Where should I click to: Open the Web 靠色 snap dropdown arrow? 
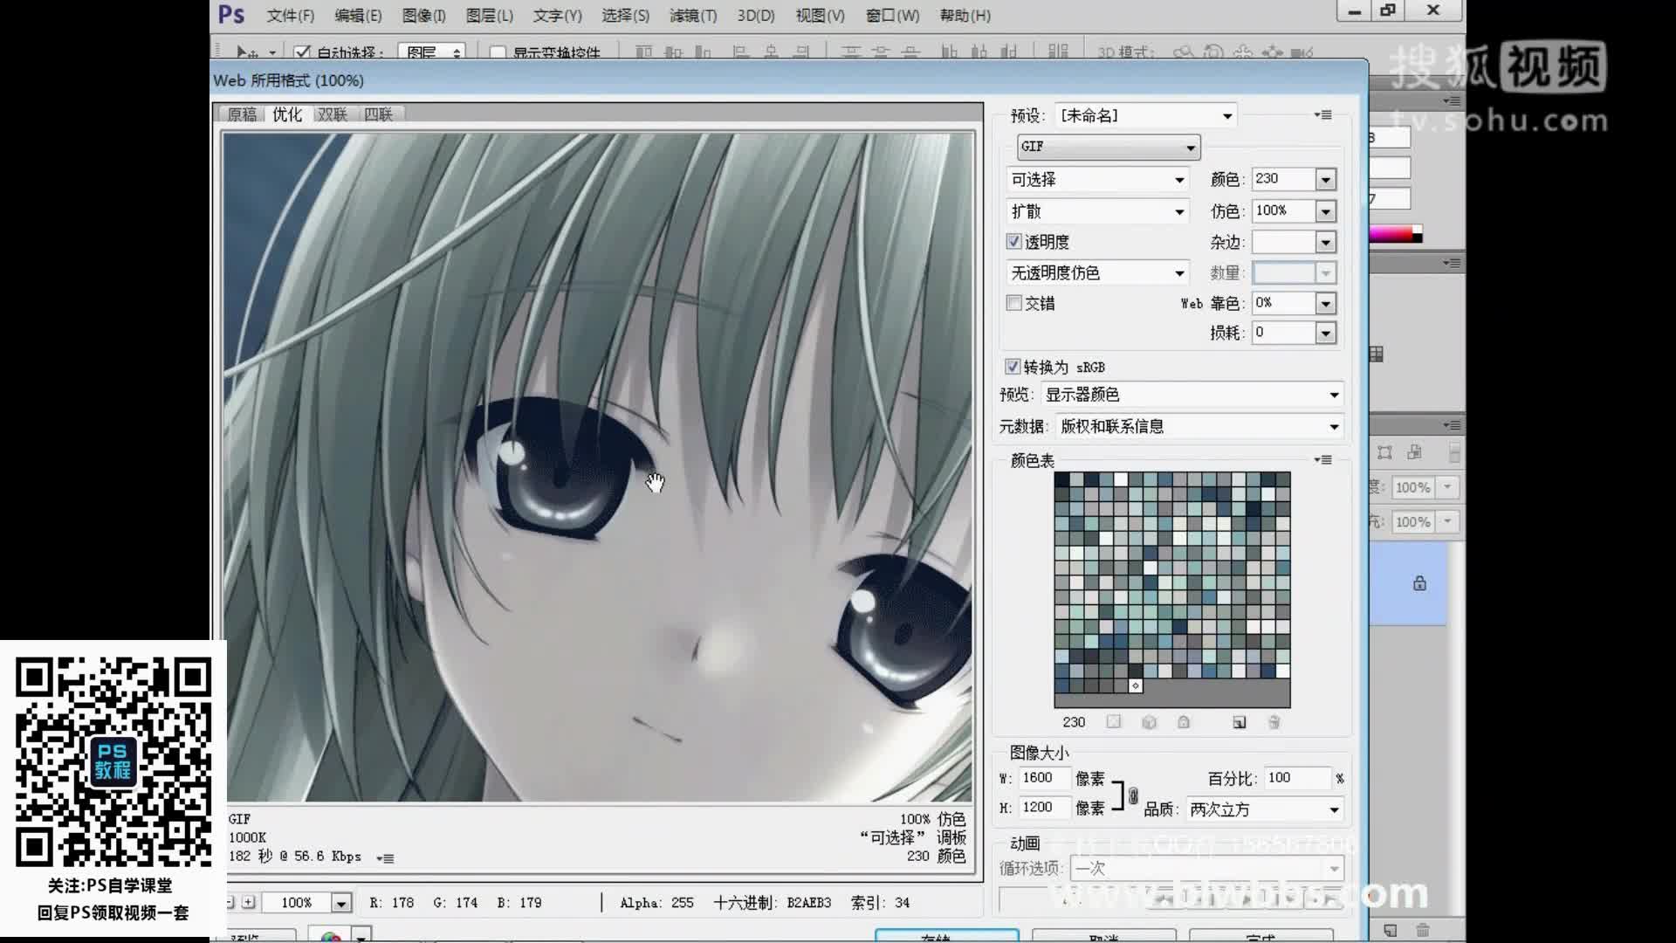pyautogui.click(x=1326, y=304)
